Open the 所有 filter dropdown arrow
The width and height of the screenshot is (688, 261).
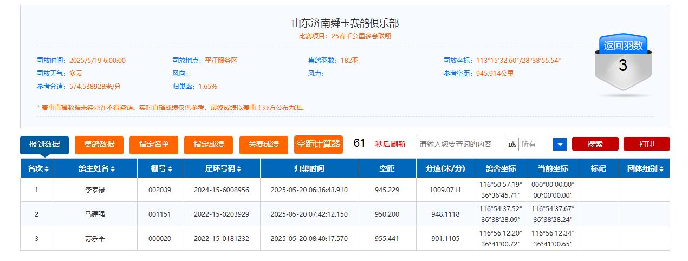(x=560, y=144)
